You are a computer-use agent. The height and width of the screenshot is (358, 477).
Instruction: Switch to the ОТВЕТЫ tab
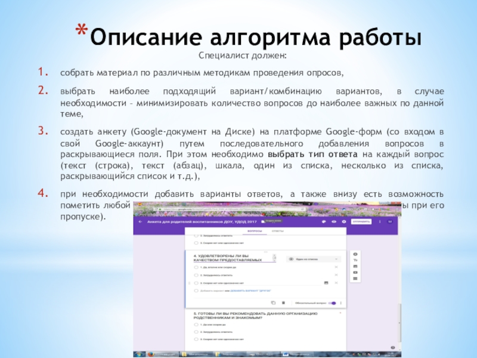(x=277, y=231)
